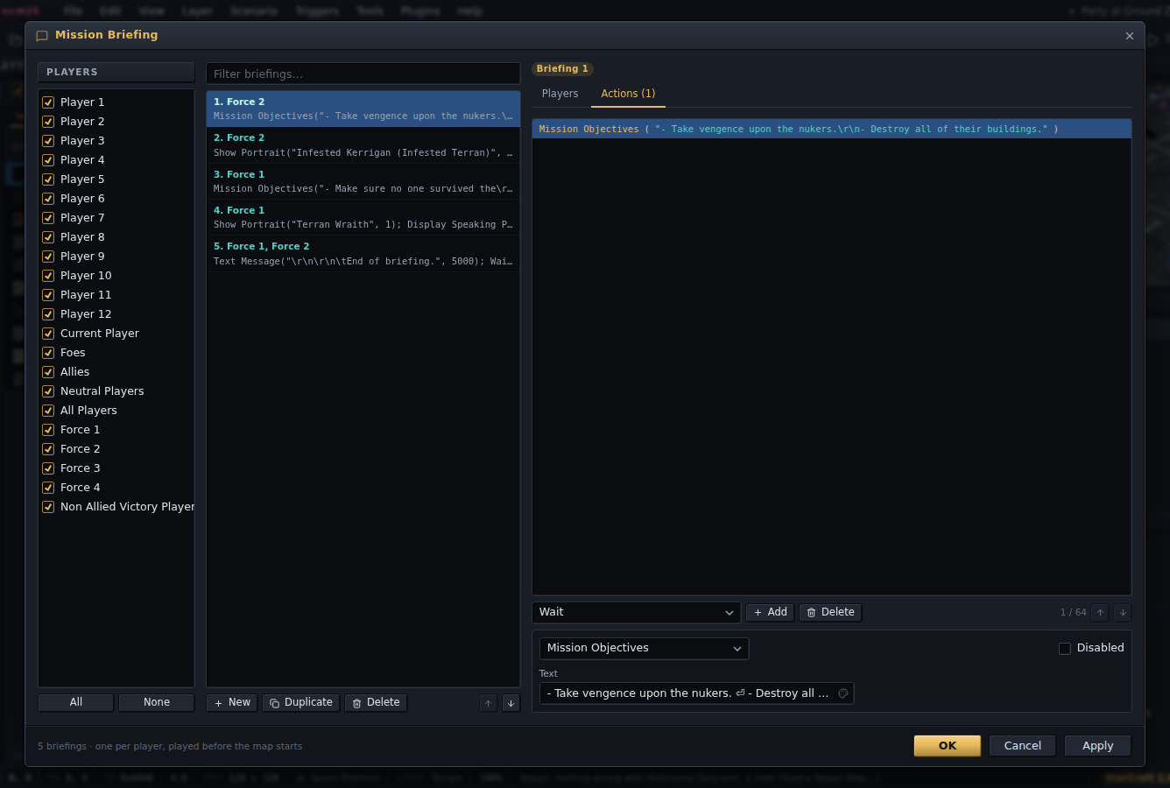Toggle the Player 12 checkbox
1170x788 pixels.
pyautogui.click(x=48, y=314)
